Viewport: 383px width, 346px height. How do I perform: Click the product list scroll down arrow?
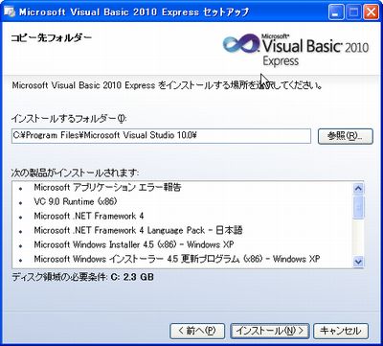[x=359, y=262]
